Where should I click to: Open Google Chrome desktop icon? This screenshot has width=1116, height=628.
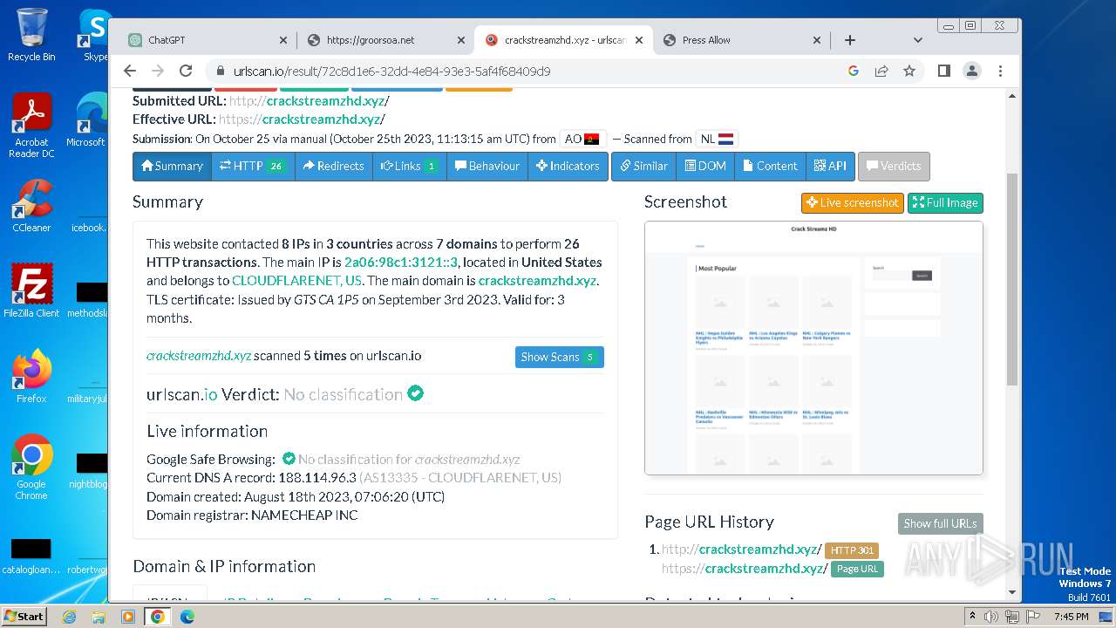click(x=31, y=467)
